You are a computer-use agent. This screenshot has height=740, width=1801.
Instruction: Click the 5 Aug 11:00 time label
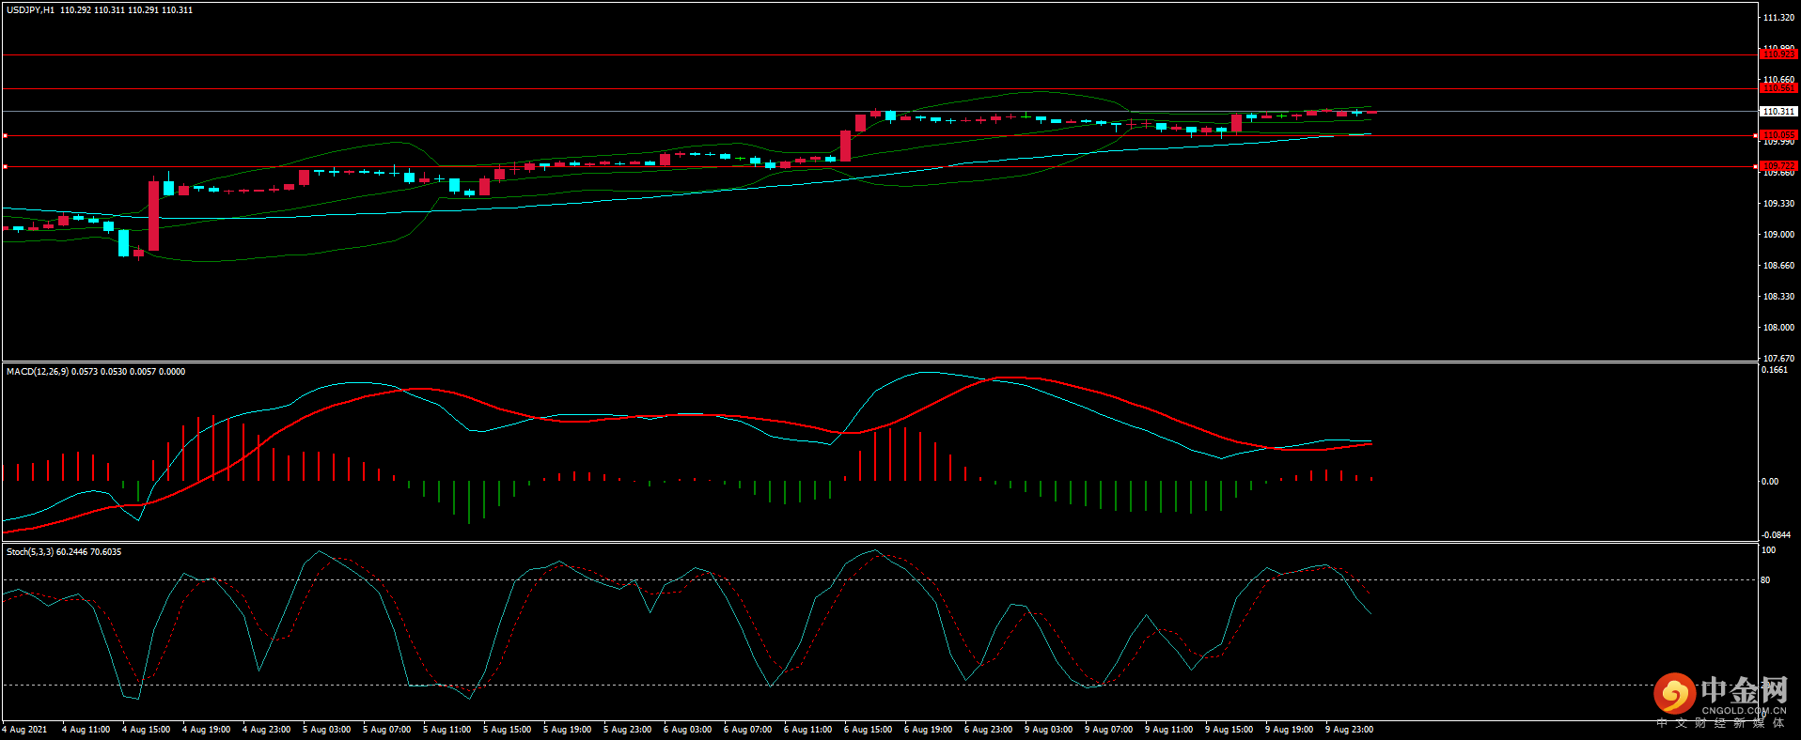pos(446,730)
